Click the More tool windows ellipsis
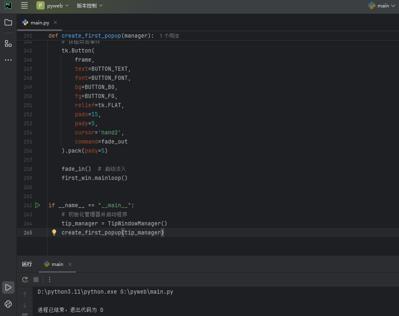 [x=8, y=60]
